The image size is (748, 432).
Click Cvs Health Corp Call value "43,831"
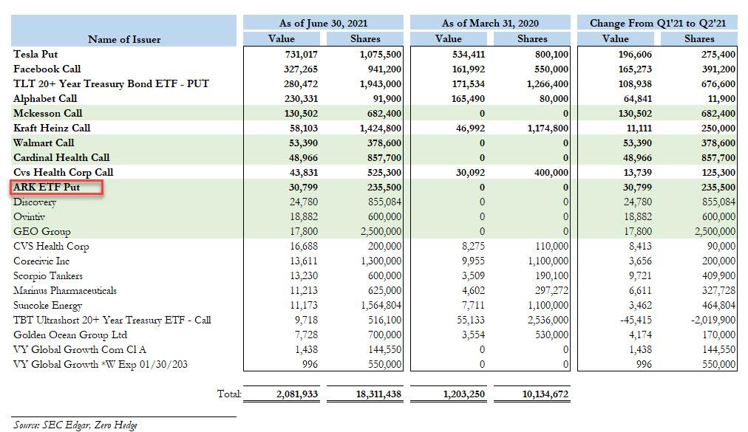(303, 173)
